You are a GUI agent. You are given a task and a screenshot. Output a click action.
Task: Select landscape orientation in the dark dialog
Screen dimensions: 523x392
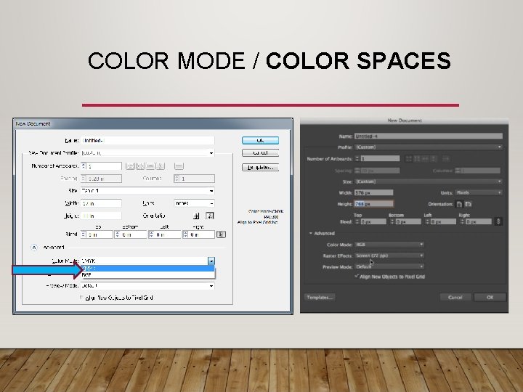pos(469,204)
